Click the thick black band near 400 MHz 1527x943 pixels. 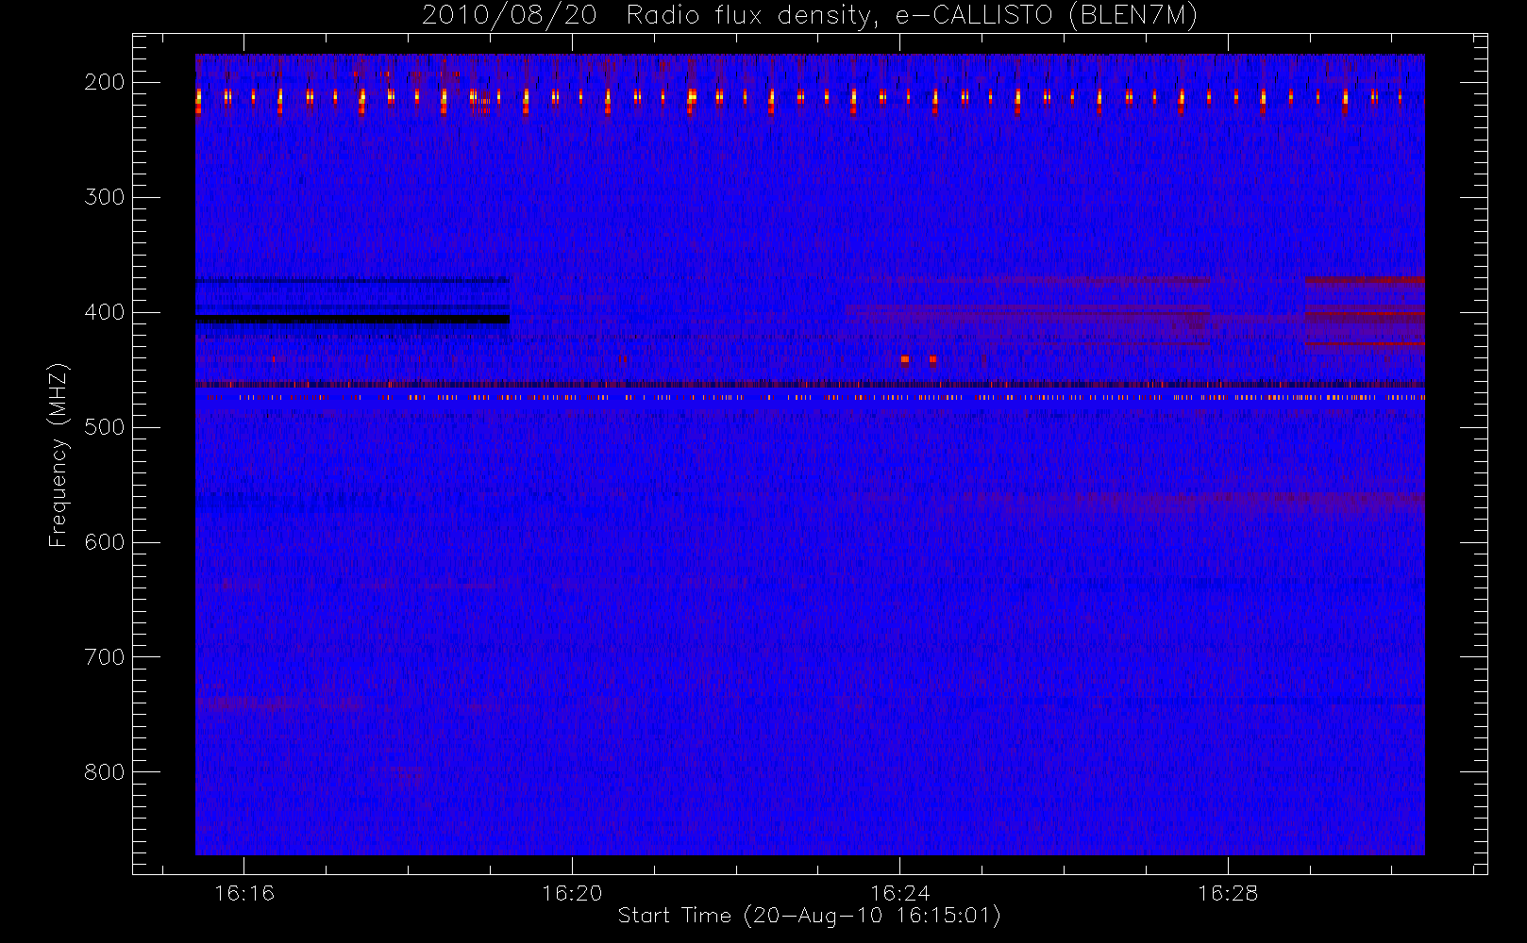coord(352,320)
